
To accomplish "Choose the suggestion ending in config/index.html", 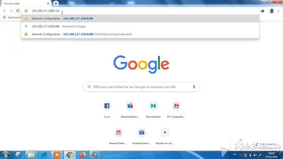I will pyautogui.click(x=140, y=34).
